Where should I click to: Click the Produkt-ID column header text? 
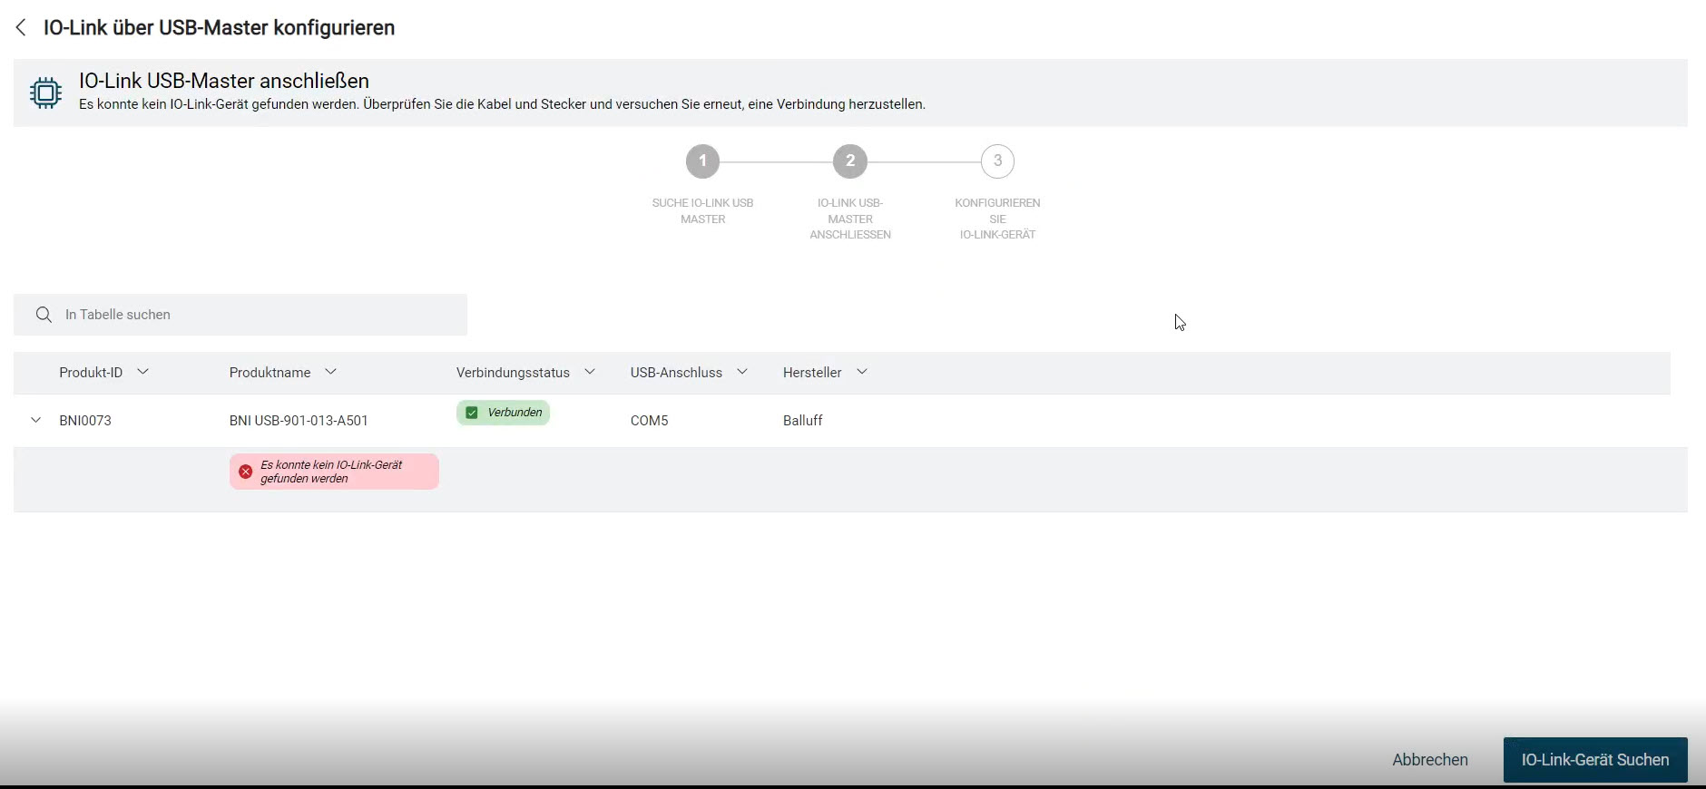tap(91, 373)
